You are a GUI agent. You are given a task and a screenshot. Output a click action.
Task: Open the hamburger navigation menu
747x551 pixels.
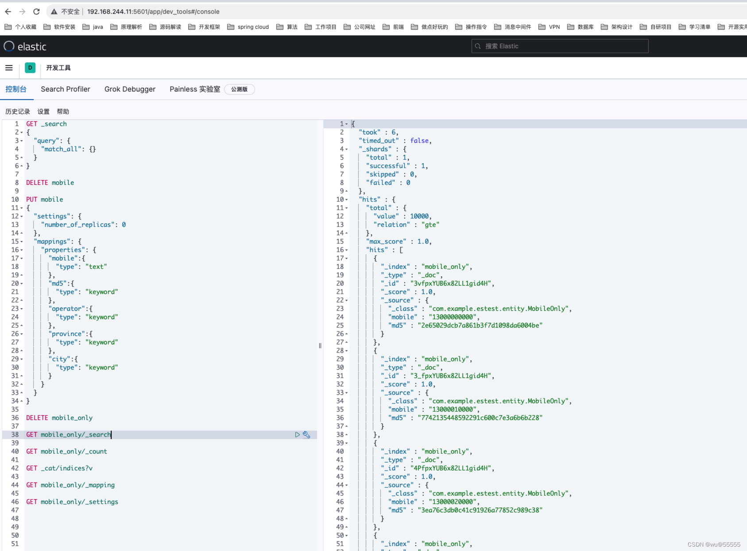(x=9, y=68)
